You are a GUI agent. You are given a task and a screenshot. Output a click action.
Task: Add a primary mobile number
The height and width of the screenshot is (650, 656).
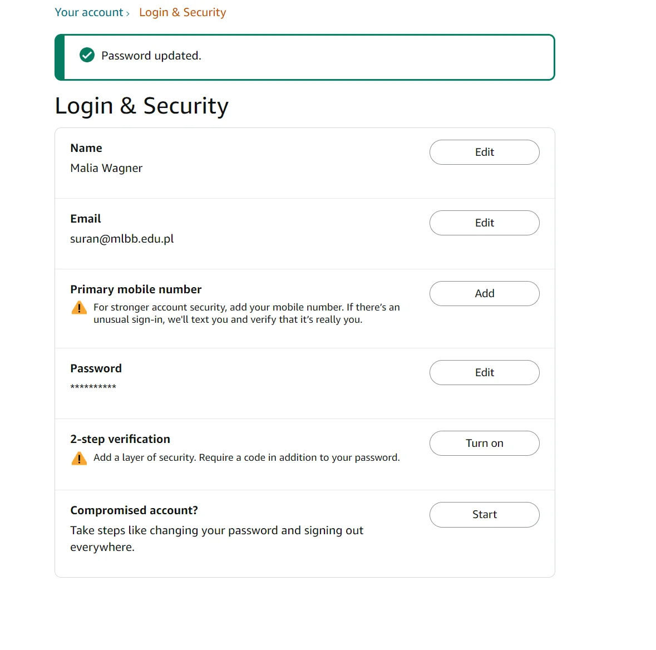484,294
